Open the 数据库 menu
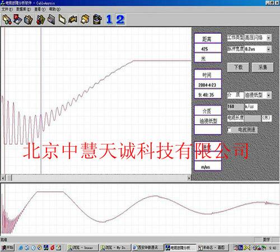The width and height of the screenshot is (280, 252). 24,9
